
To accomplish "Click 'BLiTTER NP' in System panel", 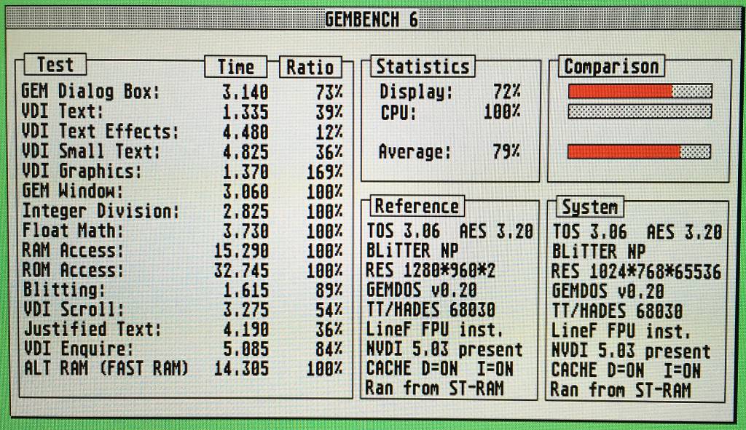I will pyautogui.click(x=599, y=252).
